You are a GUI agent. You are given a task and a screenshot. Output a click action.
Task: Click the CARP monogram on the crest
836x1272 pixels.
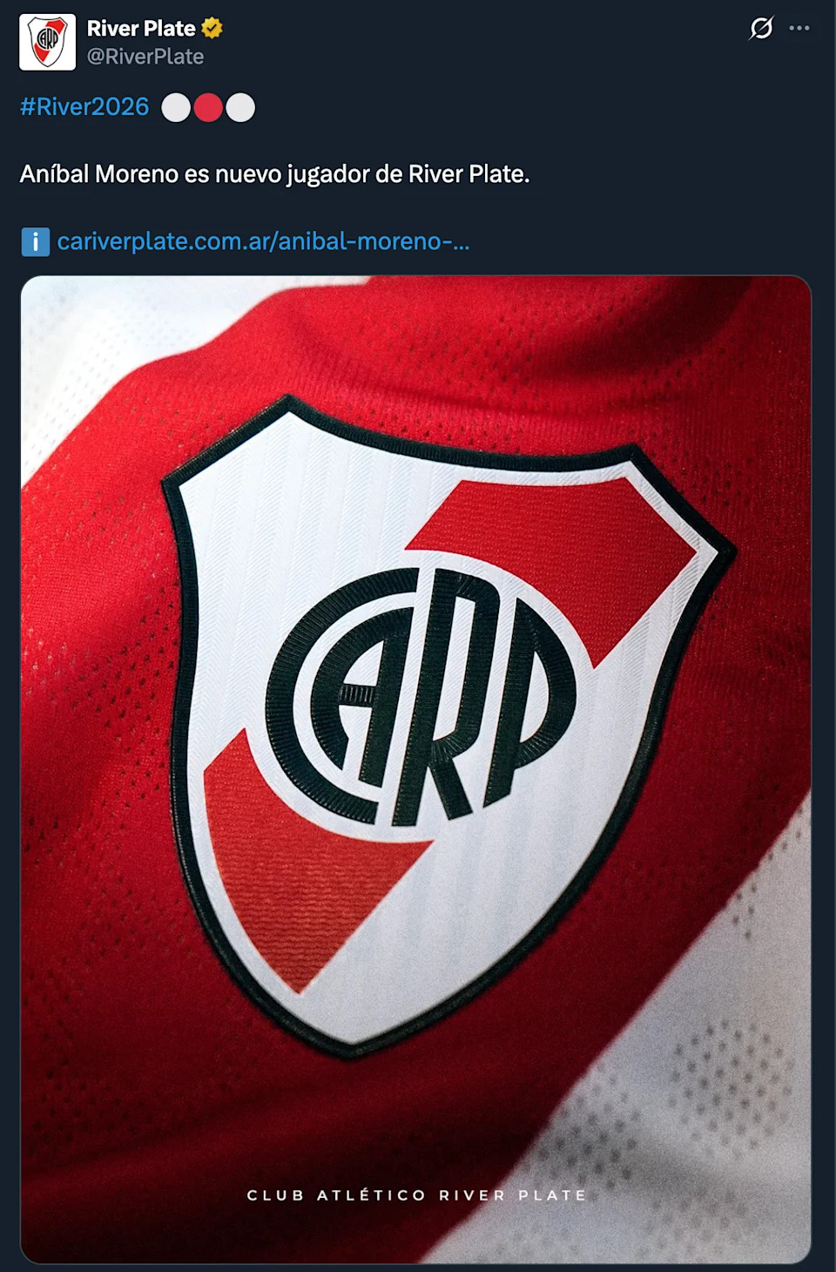pyautogui.click(x=421, y=695)
